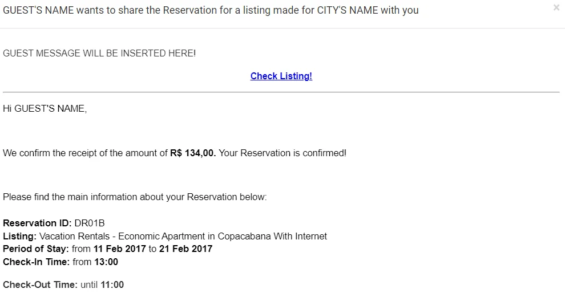
Task: Open the Check Listing! link
Action: pos(281,76)
